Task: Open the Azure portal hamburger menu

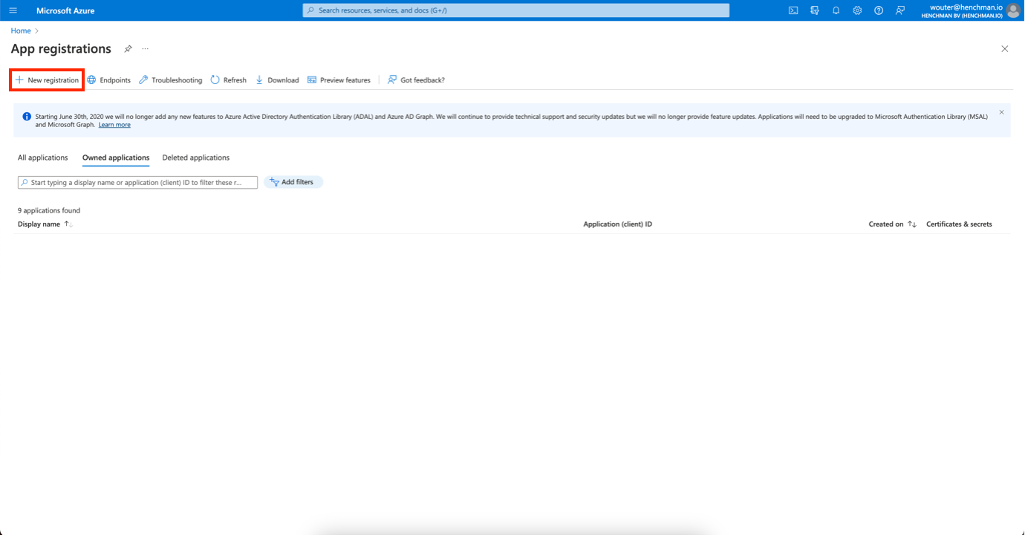Action: click(13, 10)
